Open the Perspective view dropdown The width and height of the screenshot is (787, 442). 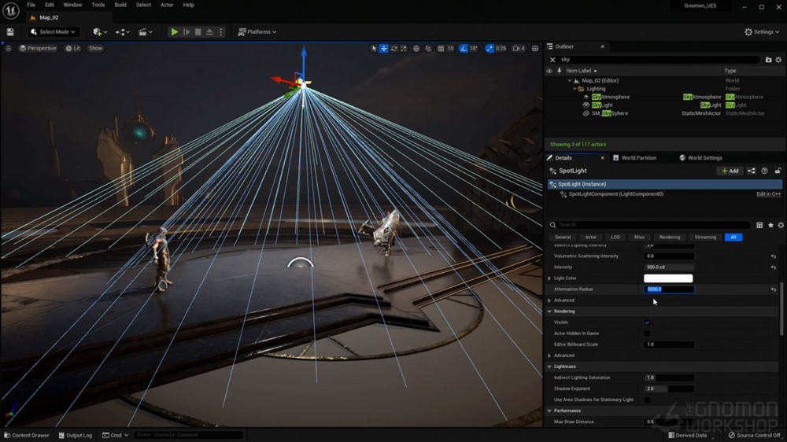coord(38,48)
